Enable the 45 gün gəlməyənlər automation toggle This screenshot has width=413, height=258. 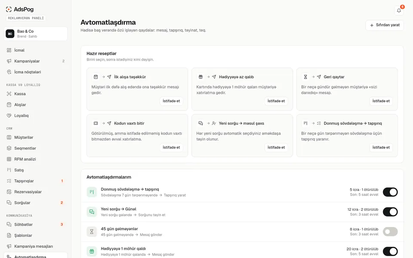coord(390,232)
